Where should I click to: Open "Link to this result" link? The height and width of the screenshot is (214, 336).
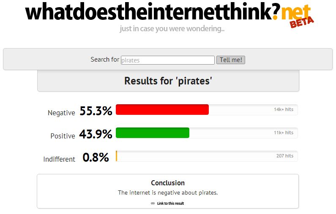click(170, 203)
